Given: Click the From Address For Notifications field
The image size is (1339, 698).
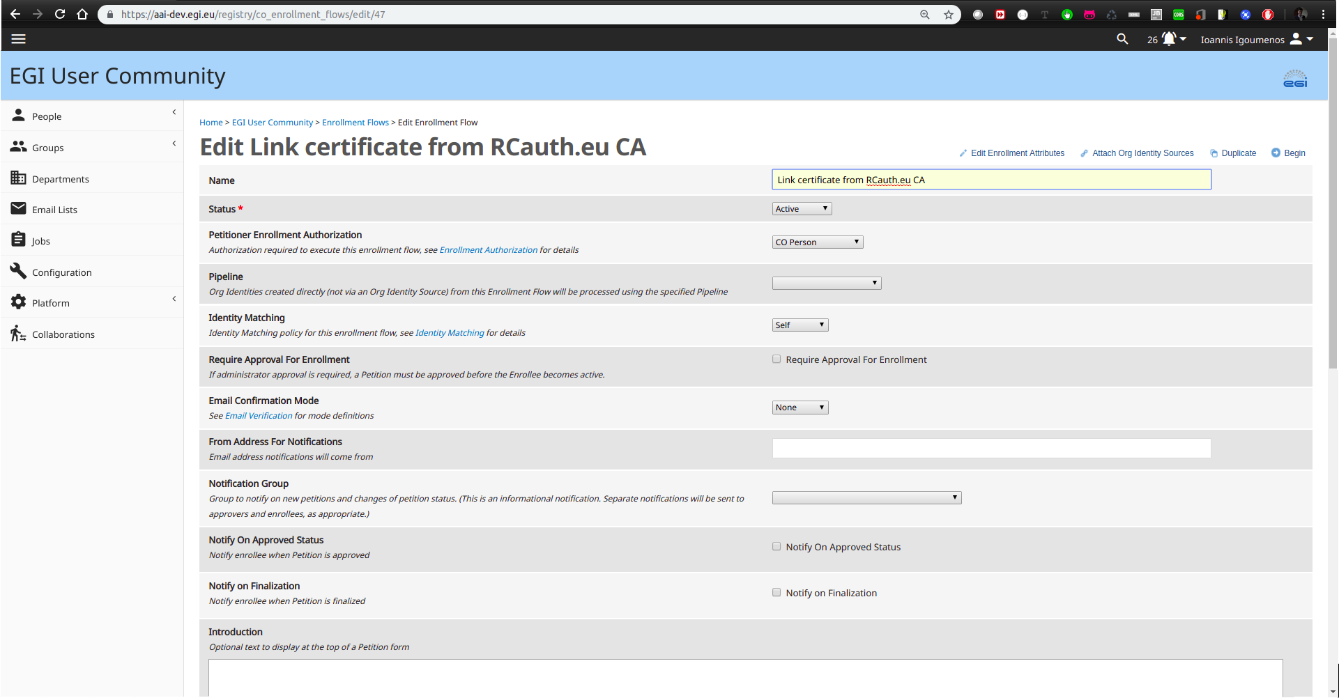Looking at the screenshot, I should pos(991,449).
